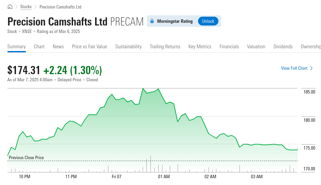Select the Valuation tab
Viewport: 321px width, 185px height.
coord(256,47)
